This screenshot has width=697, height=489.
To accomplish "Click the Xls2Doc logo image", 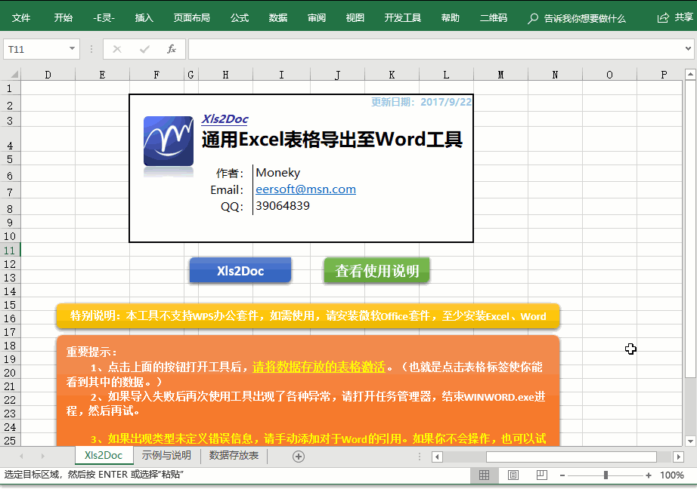I will (169, 141).
